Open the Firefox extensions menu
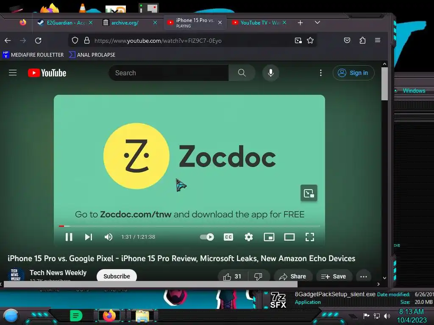Viewport: 434px width, 325px height. click(362, 41)
